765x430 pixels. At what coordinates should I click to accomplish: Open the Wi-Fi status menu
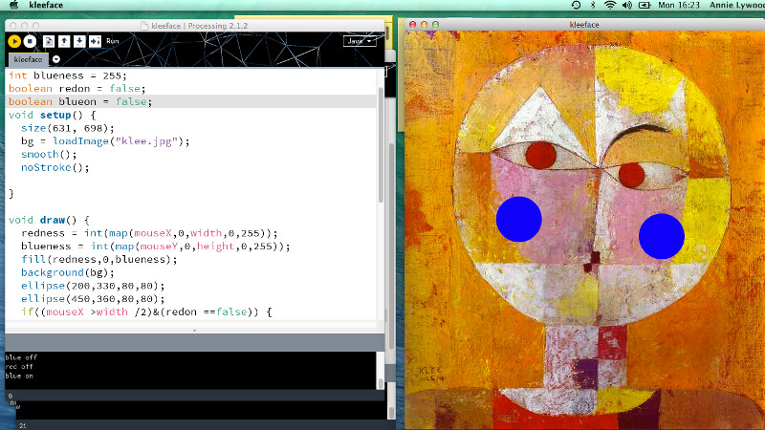[609, 5]
